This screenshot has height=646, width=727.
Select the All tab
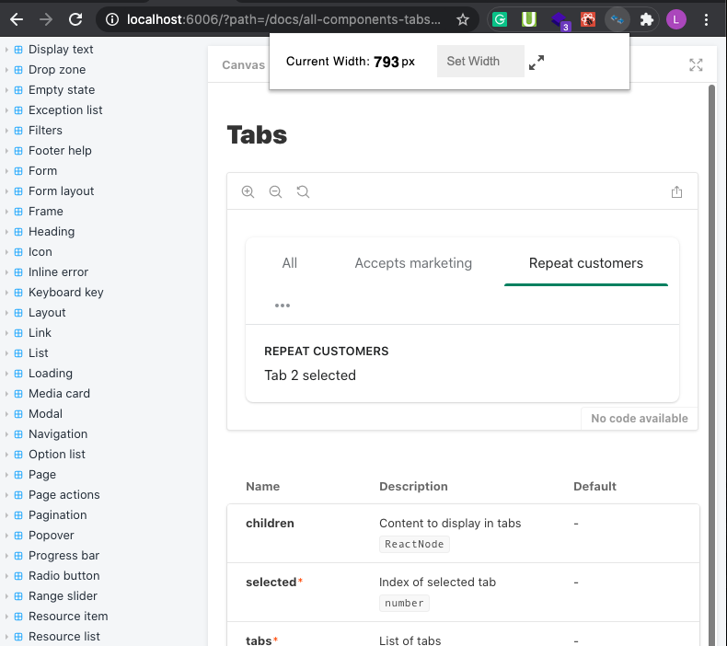click(289, 263)
